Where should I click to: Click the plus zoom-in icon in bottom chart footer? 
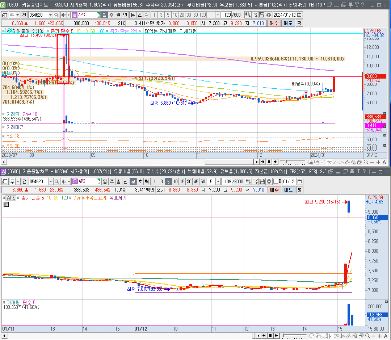(x=379, y=336)
